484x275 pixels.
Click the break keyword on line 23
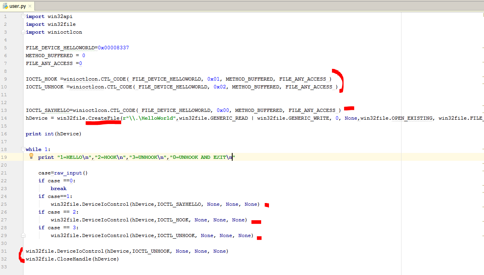[59, 189]
